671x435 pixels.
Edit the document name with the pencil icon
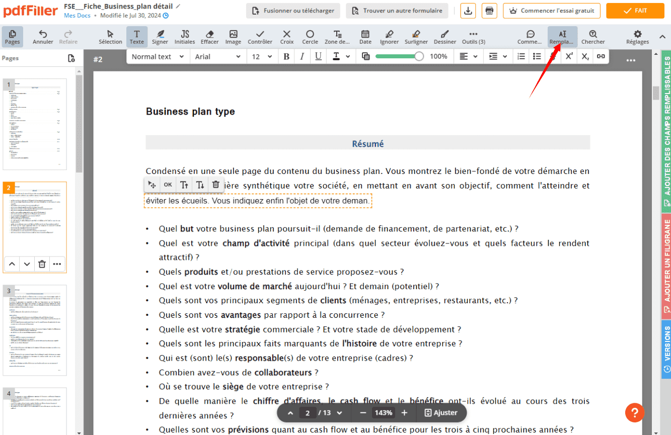[x=178, y=7]
